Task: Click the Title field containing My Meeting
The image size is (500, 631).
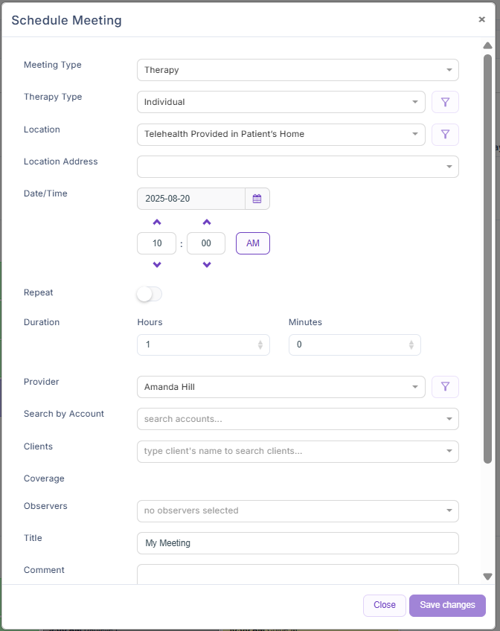Action: coord(298,543)
